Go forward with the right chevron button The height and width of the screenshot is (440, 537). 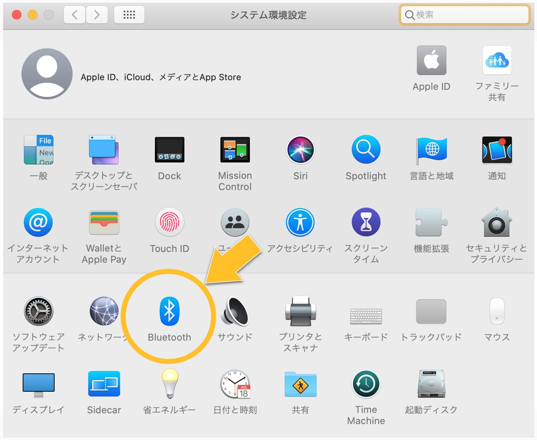coord(97,15)
